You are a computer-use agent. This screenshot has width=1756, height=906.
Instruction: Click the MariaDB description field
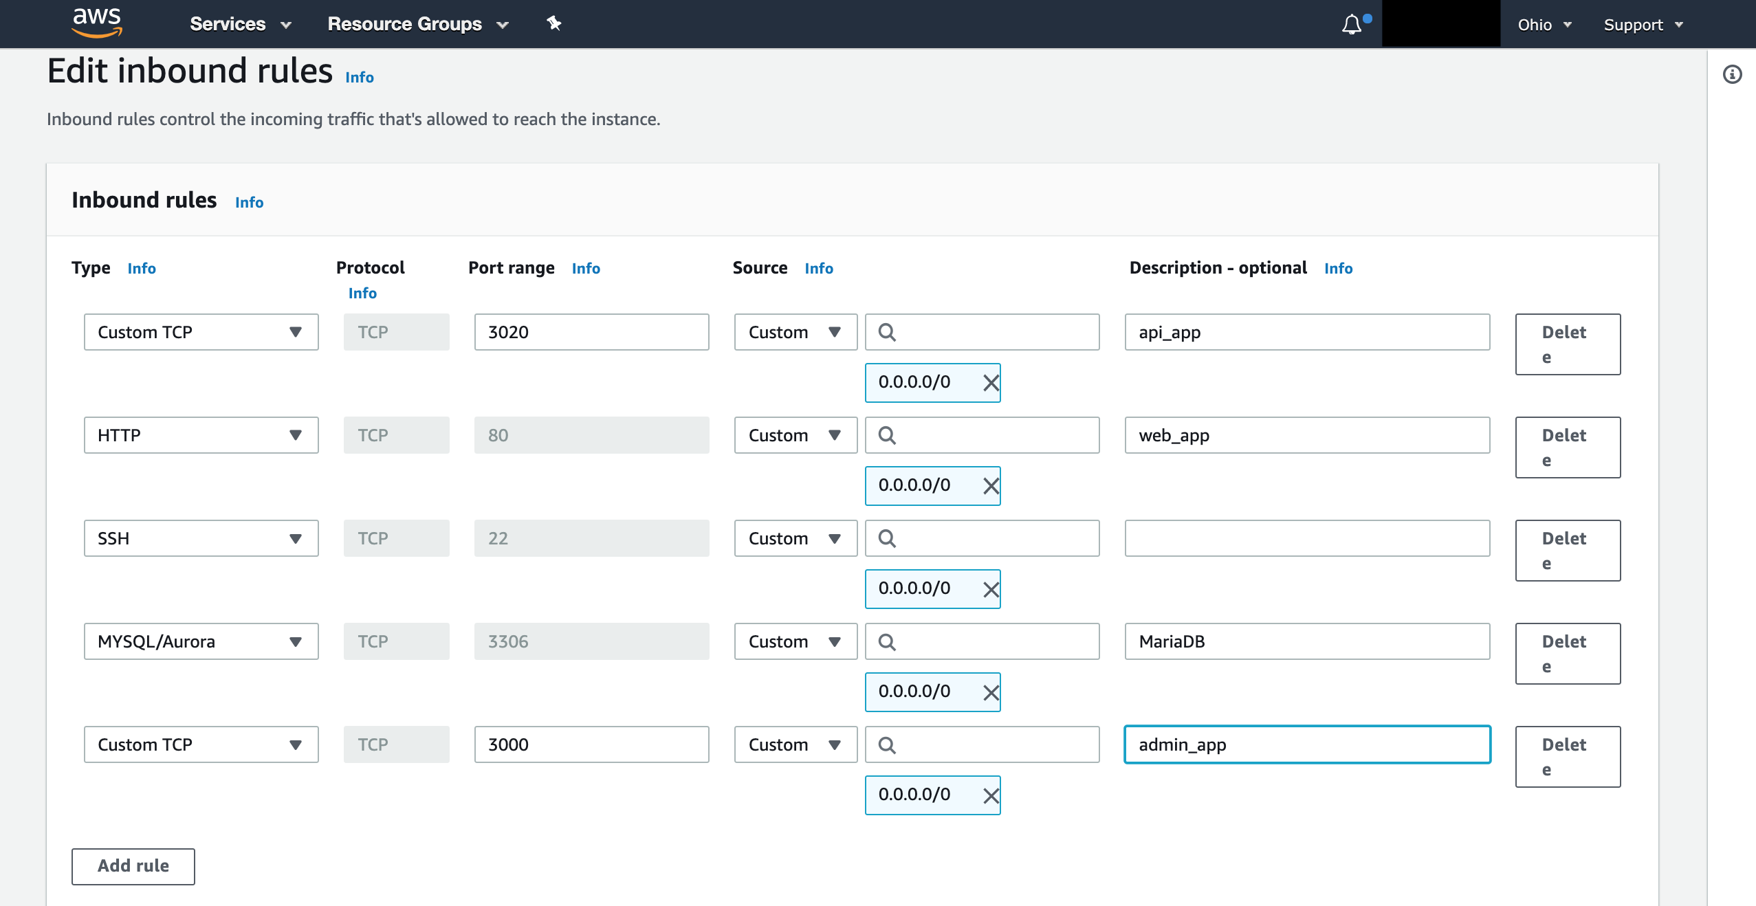click(1307, 641)
